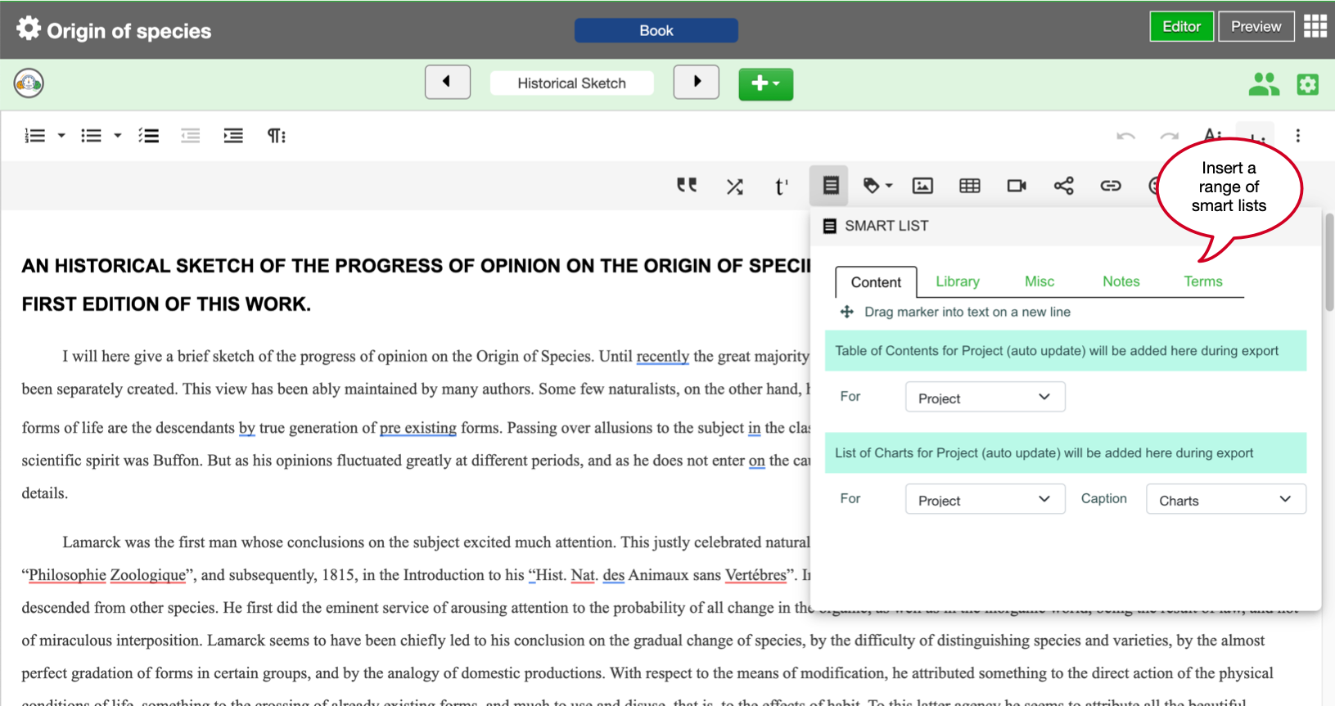1335x706 pixels.
Task: Click the share icon in toolbar
Action: coord(1063,186)
